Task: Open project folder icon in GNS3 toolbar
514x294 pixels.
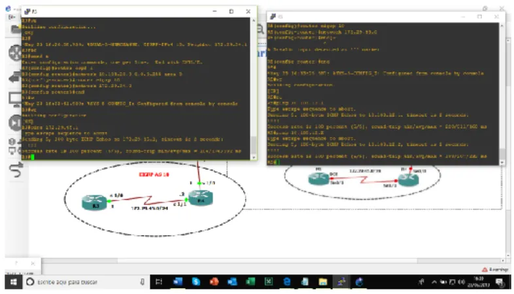Action: pos(16,29)
